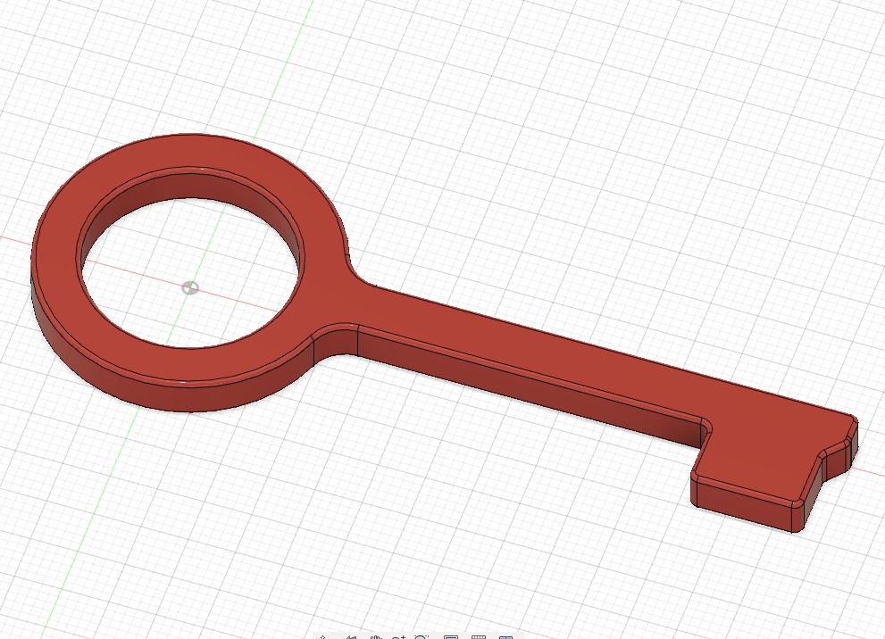The image size is (885, 639).
Task: Click the Viewports icon
Action: (x=506, y=636)
